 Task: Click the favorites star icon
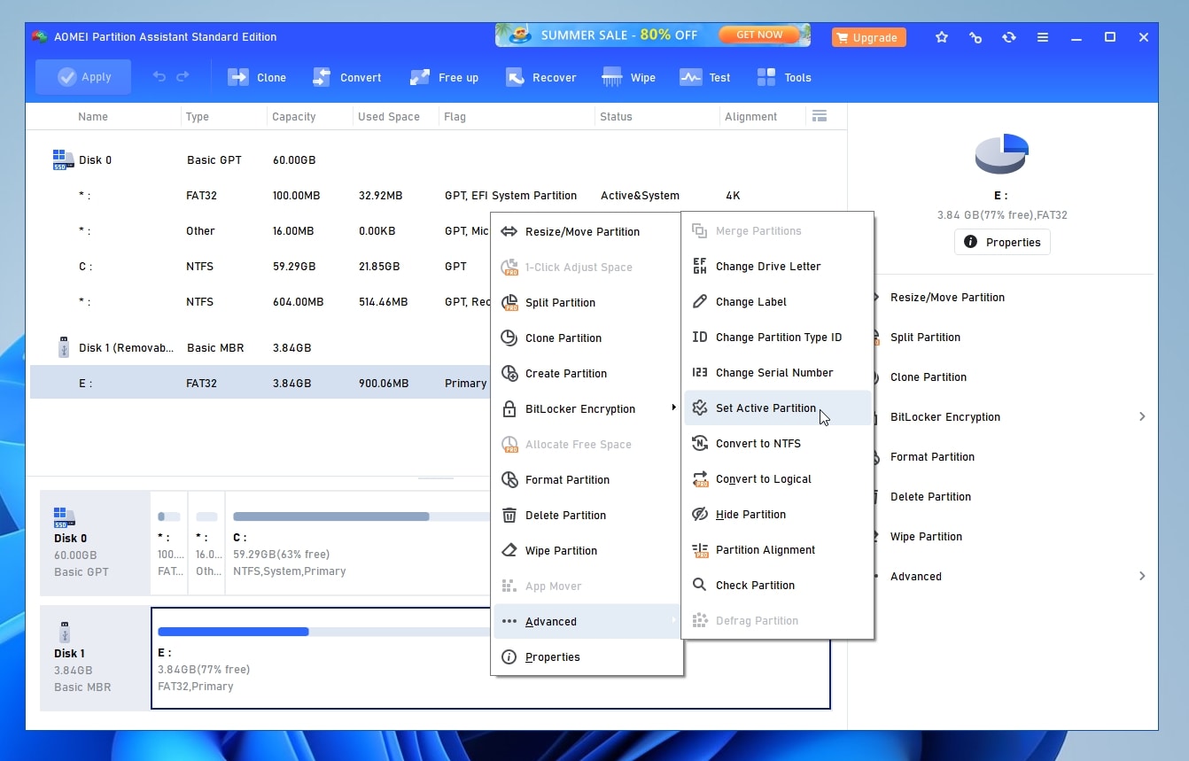click(x=941, y=37)
